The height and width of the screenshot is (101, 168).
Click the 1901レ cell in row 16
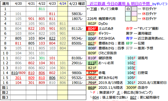pos(77,83)
